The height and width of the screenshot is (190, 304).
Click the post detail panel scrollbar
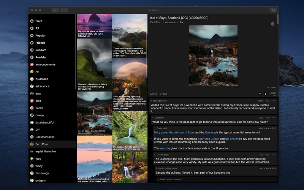click(278, 19)
